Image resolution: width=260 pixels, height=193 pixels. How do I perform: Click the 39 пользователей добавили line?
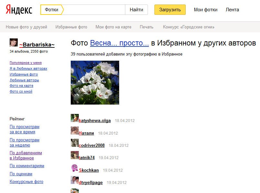127,54
